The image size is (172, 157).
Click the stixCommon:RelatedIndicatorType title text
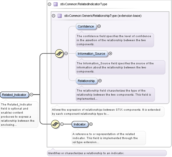84,4
